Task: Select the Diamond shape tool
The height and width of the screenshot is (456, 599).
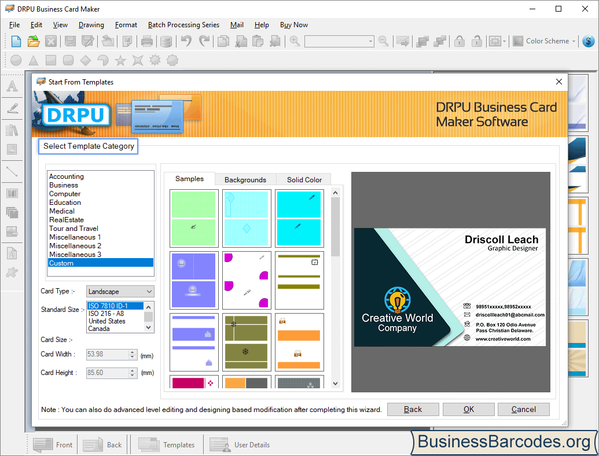Action: [x=86, y=60]
